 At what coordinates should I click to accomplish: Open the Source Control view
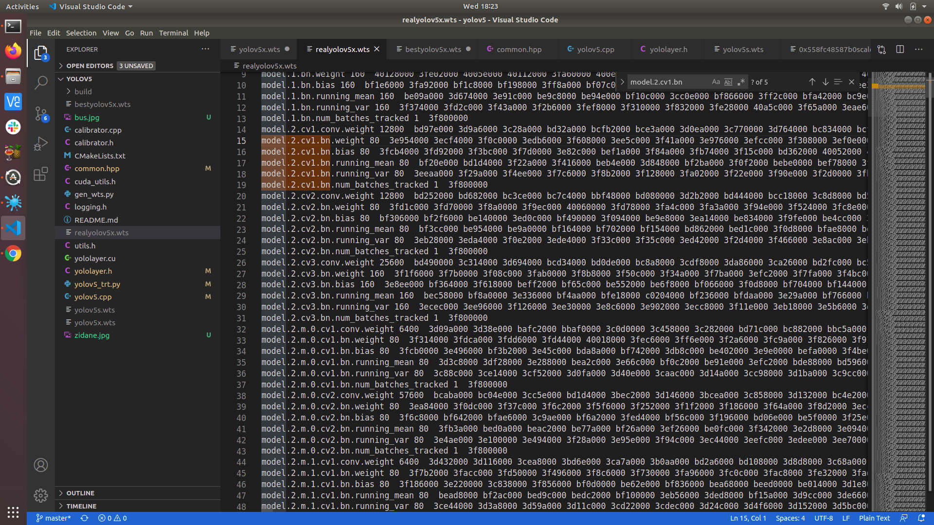pyautogui.click(x=41, y=113)
